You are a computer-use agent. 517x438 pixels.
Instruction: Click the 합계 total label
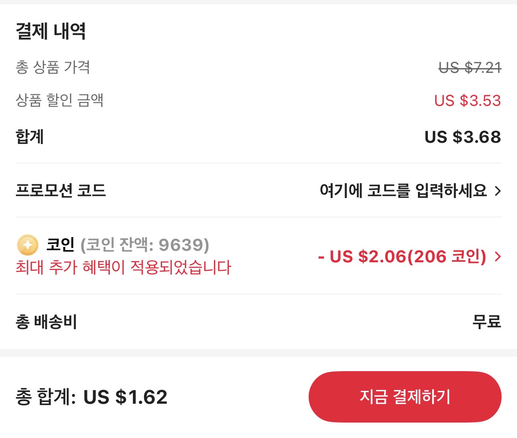tap(29, 137)
